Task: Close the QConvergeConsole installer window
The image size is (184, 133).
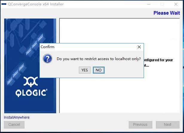Action: pos(176,4)
